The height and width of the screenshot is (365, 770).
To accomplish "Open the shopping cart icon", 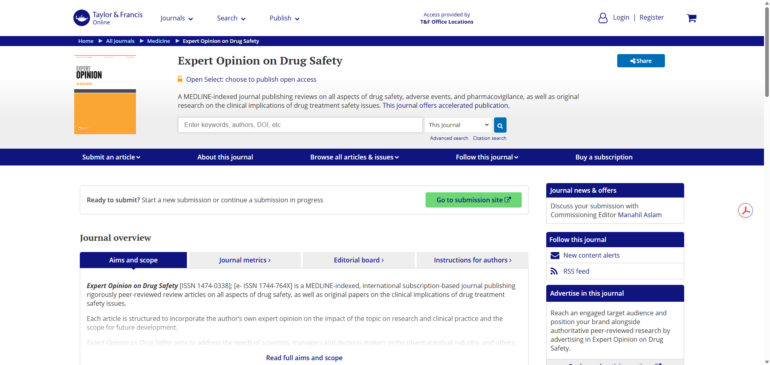I will [691, 18].
